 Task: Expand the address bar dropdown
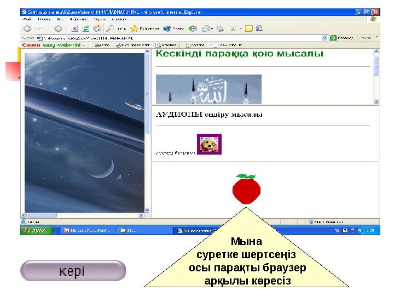click(x=325, y=38)
